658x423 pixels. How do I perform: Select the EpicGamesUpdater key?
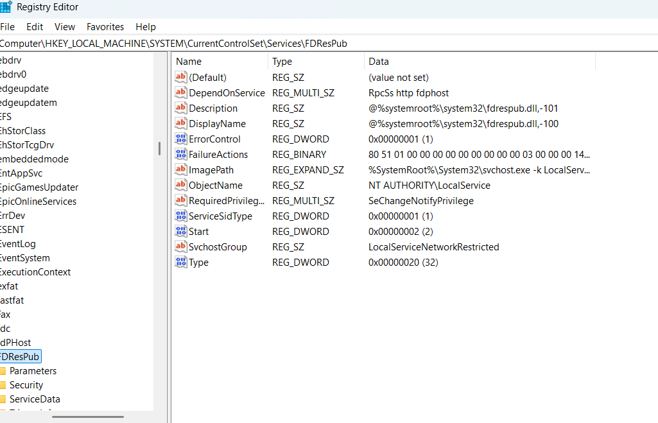(x=39, y=187)
